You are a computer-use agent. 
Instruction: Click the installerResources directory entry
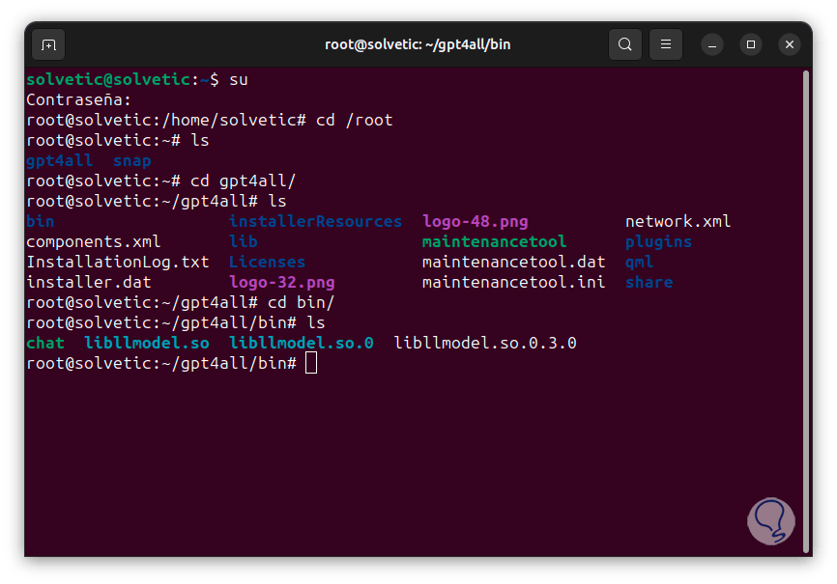(315, 221)
